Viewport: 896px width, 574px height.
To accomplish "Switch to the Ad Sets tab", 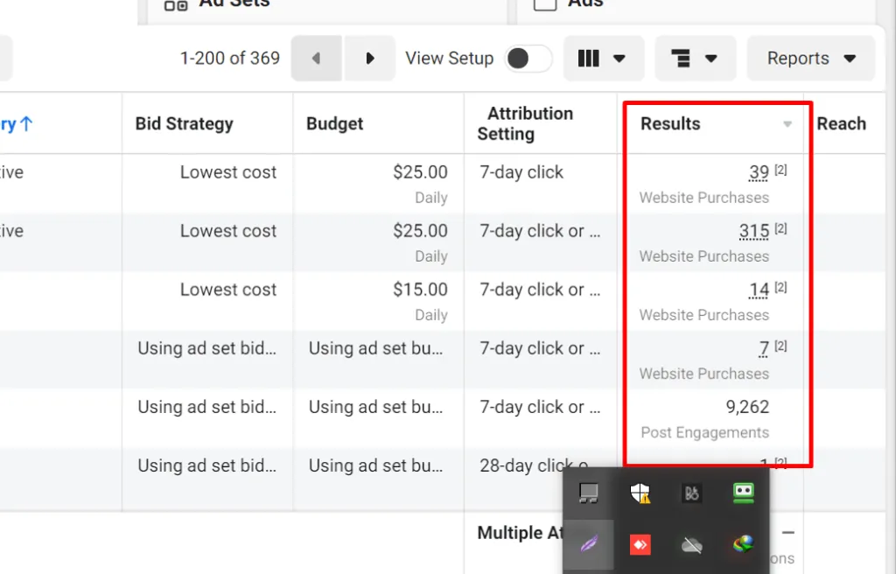I will pos(219,4).
